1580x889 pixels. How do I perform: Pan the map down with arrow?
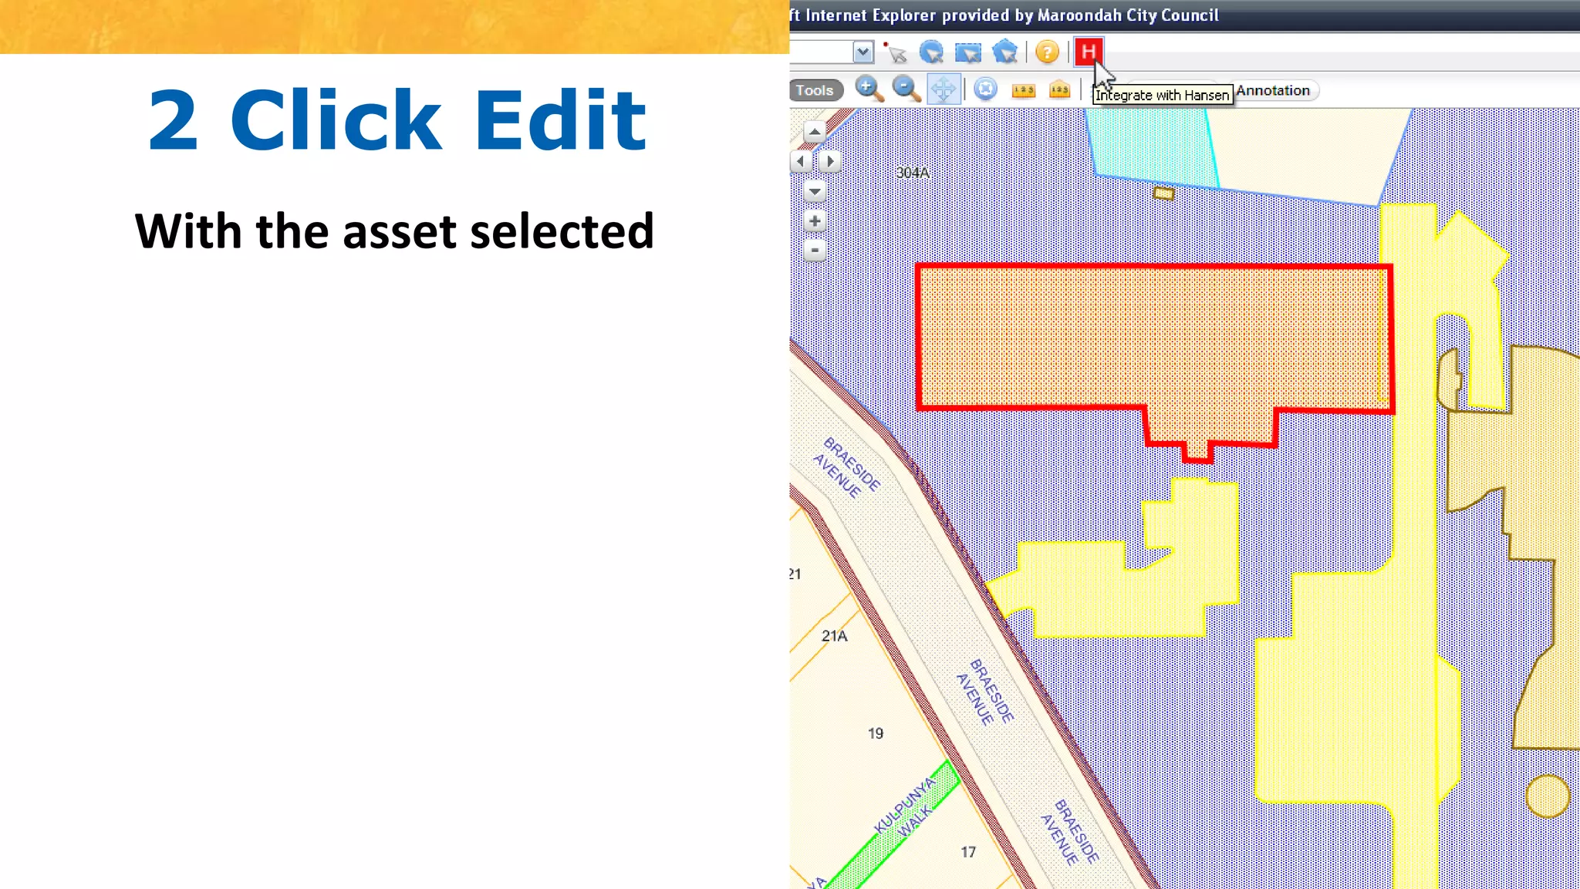(x=815, y=190)
